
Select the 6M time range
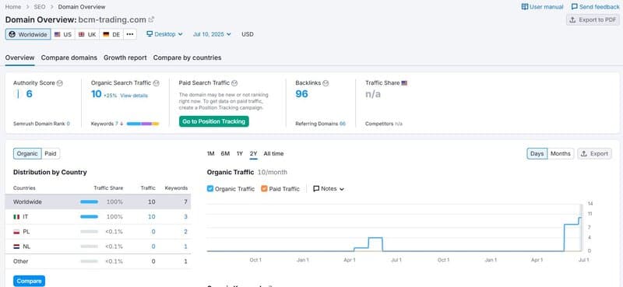tap(225, 154)
